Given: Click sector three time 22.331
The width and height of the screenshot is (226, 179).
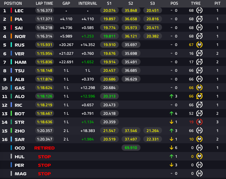Looking at the screenshot, I should point(152,139).
